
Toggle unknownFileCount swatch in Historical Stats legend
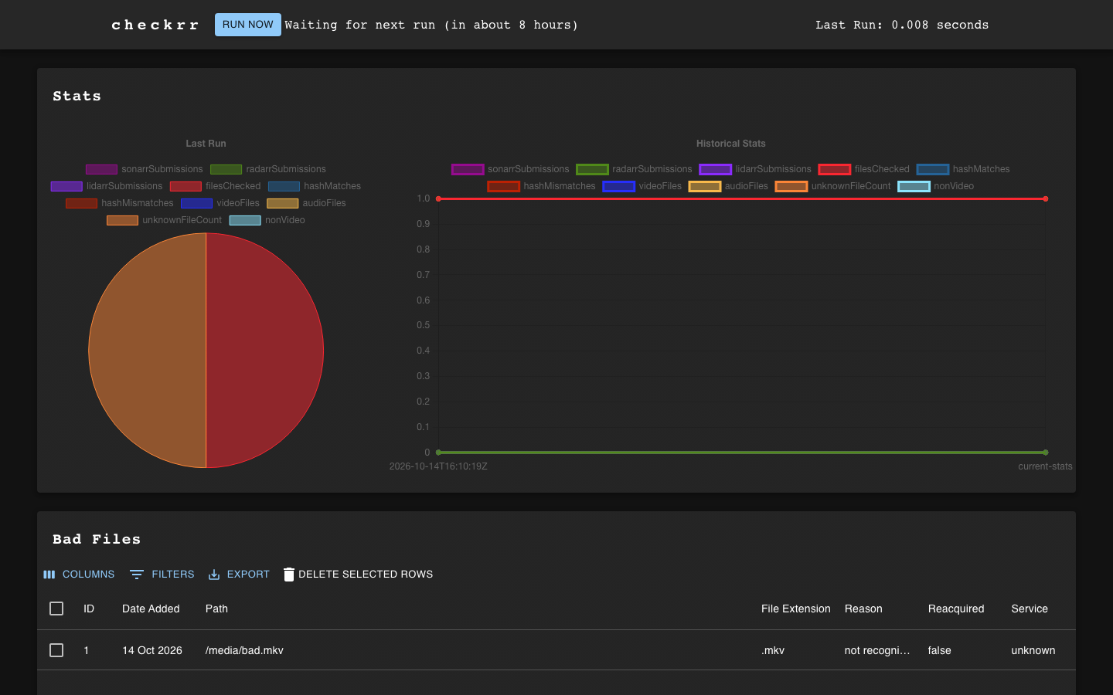[x=791, y=186]
